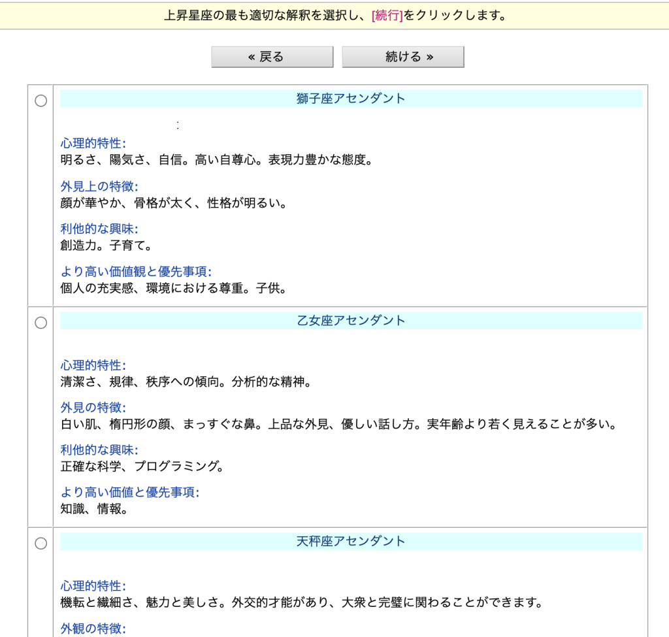Click 心理的特性 label under 天秤座アセンダント

93,586
